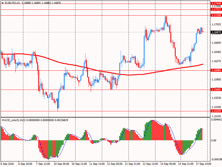Click the time axis label 10 Sep 21:00
The height and width of the screenshot is (167, 222).
(x=79, y=164)
